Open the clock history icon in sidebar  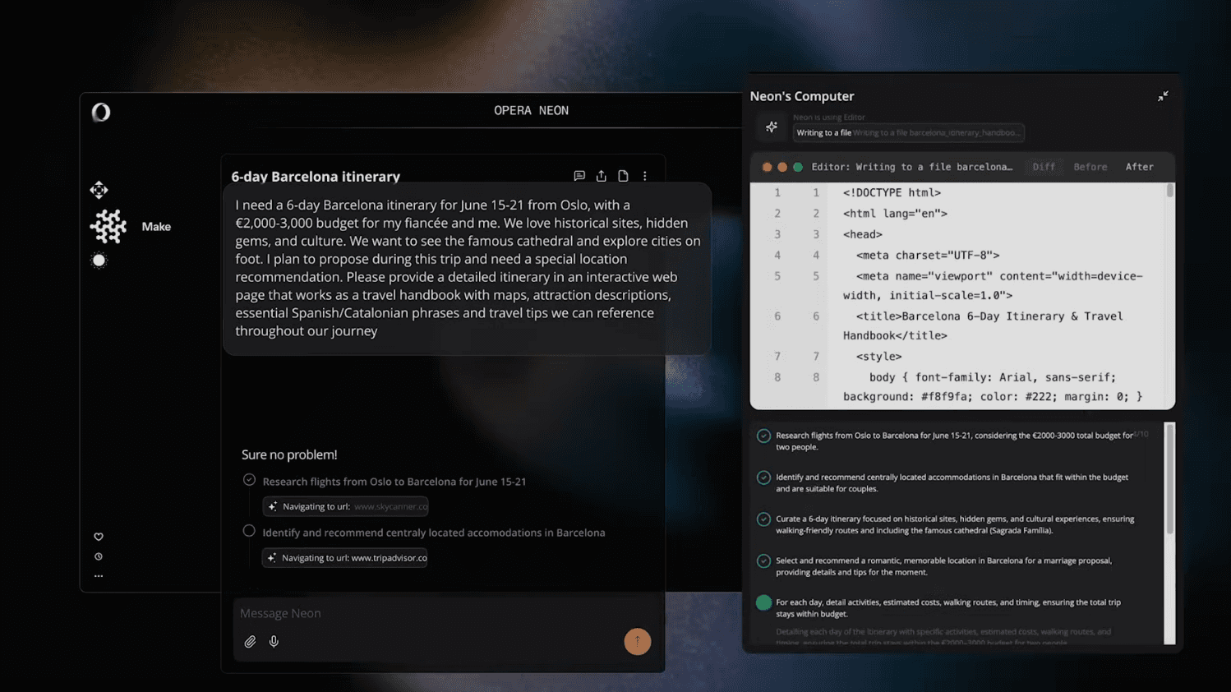99,556
